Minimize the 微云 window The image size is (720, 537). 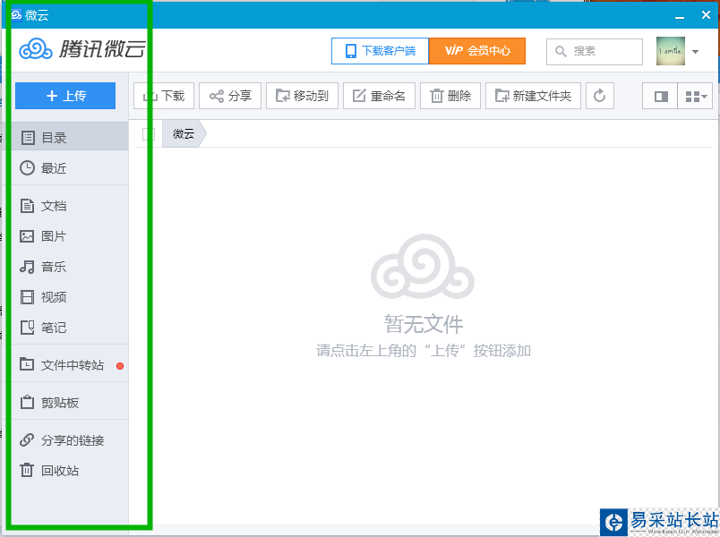coord(680,16)
